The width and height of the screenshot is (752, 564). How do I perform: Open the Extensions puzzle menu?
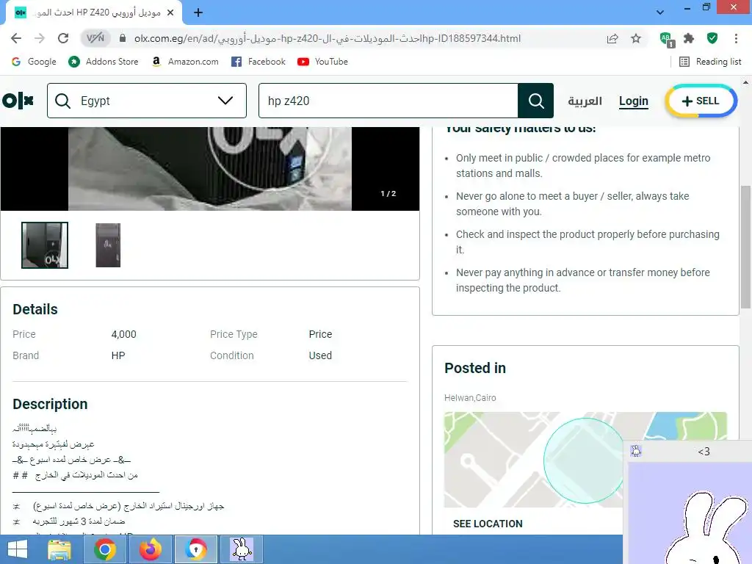point(689,38)
